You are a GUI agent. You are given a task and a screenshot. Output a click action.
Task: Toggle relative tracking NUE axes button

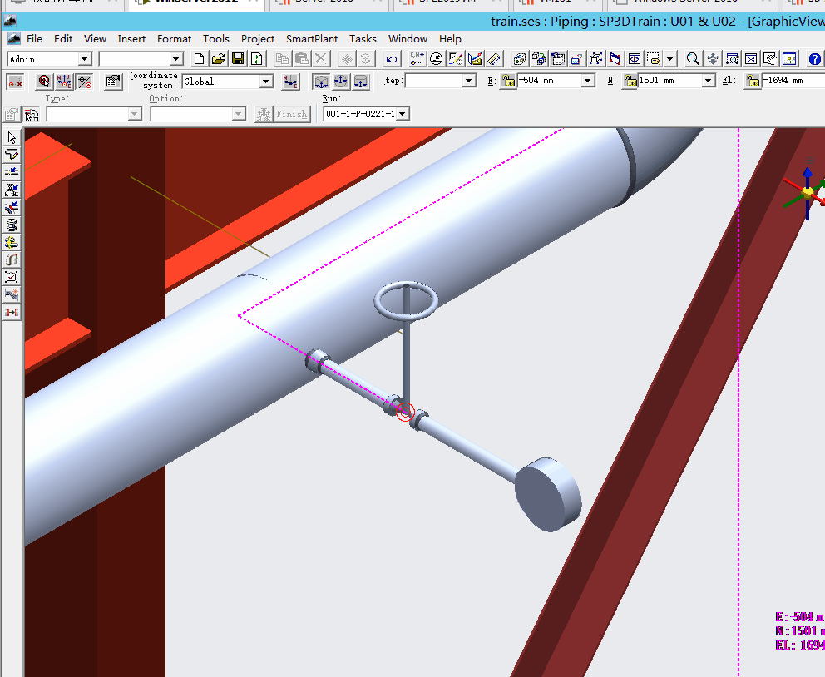click(64, 82)
